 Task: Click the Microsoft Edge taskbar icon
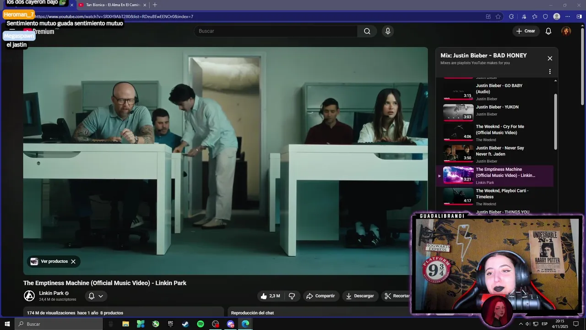click(245, 324)
